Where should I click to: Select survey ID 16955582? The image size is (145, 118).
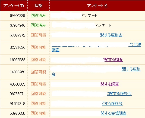17,60
